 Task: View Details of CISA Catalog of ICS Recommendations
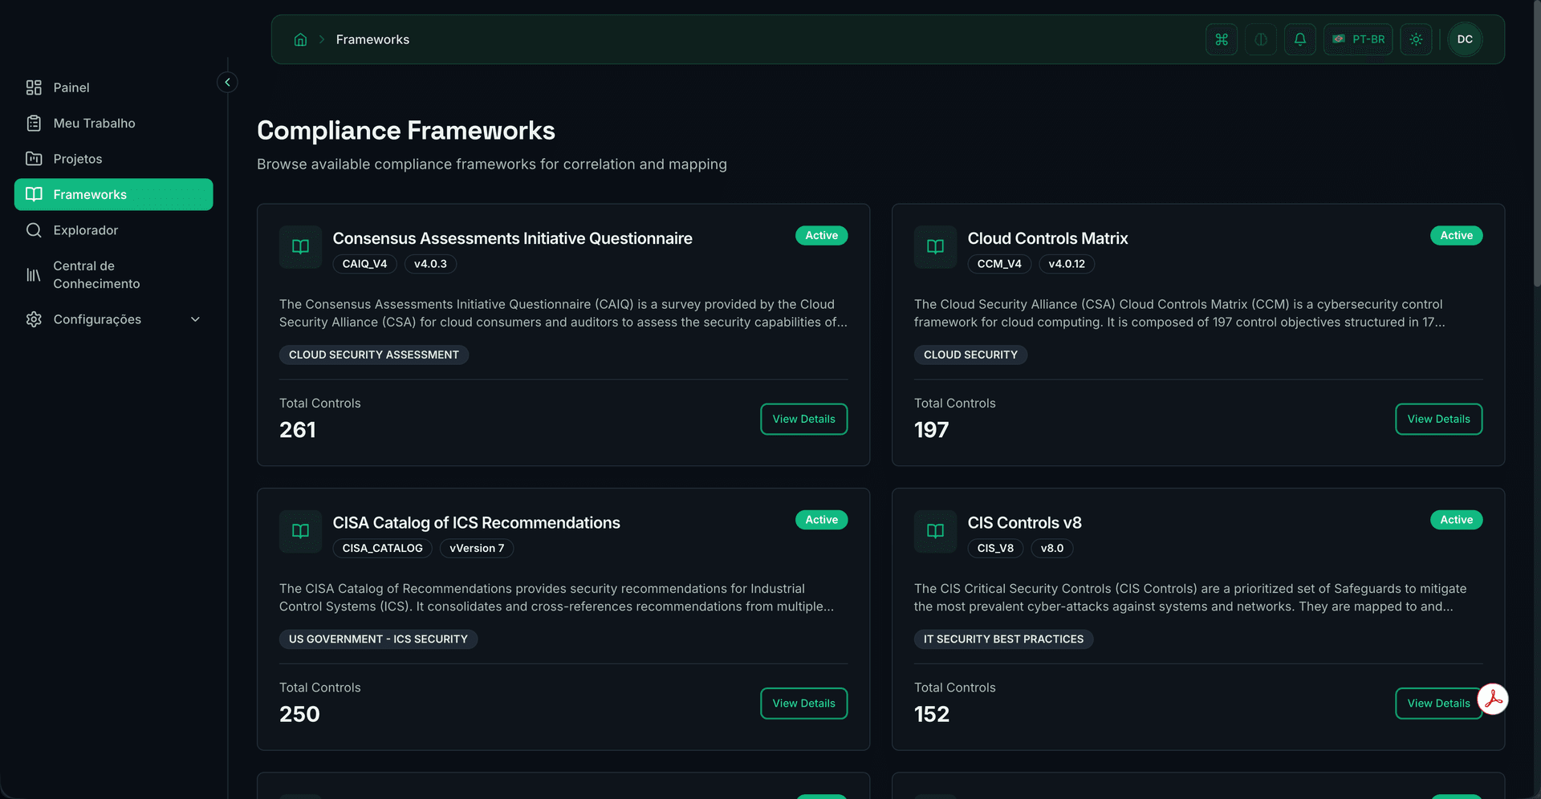[803, 704]
